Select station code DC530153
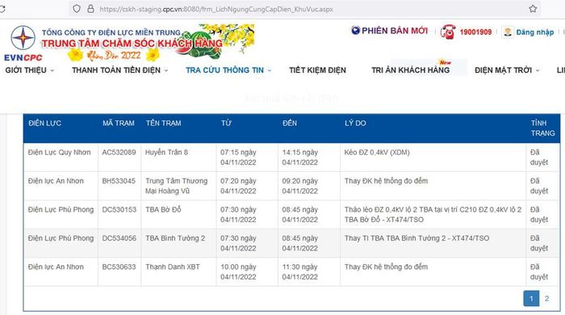Image resolution: width=565 pixels, height=315 pixels. pyautogui.click(x=119, y=210)
